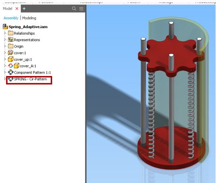Click the browser search magnifier icon
The width and height of the screenshot is (216, 183).
click(74, 8)
